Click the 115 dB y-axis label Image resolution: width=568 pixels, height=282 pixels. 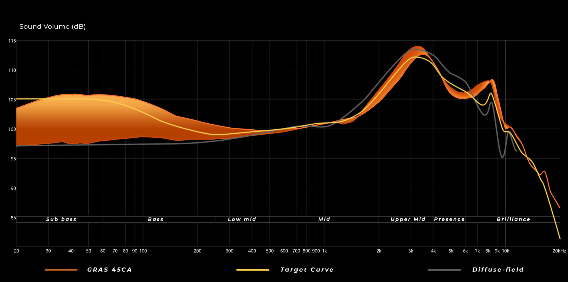12,41
